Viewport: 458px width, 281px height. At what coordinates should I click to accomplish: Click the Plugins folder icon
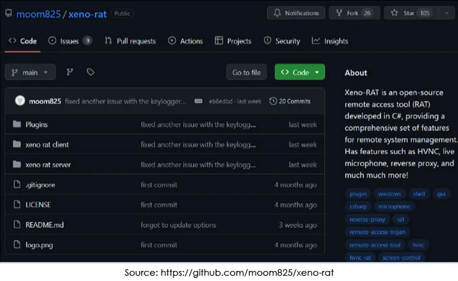[17, 124]
